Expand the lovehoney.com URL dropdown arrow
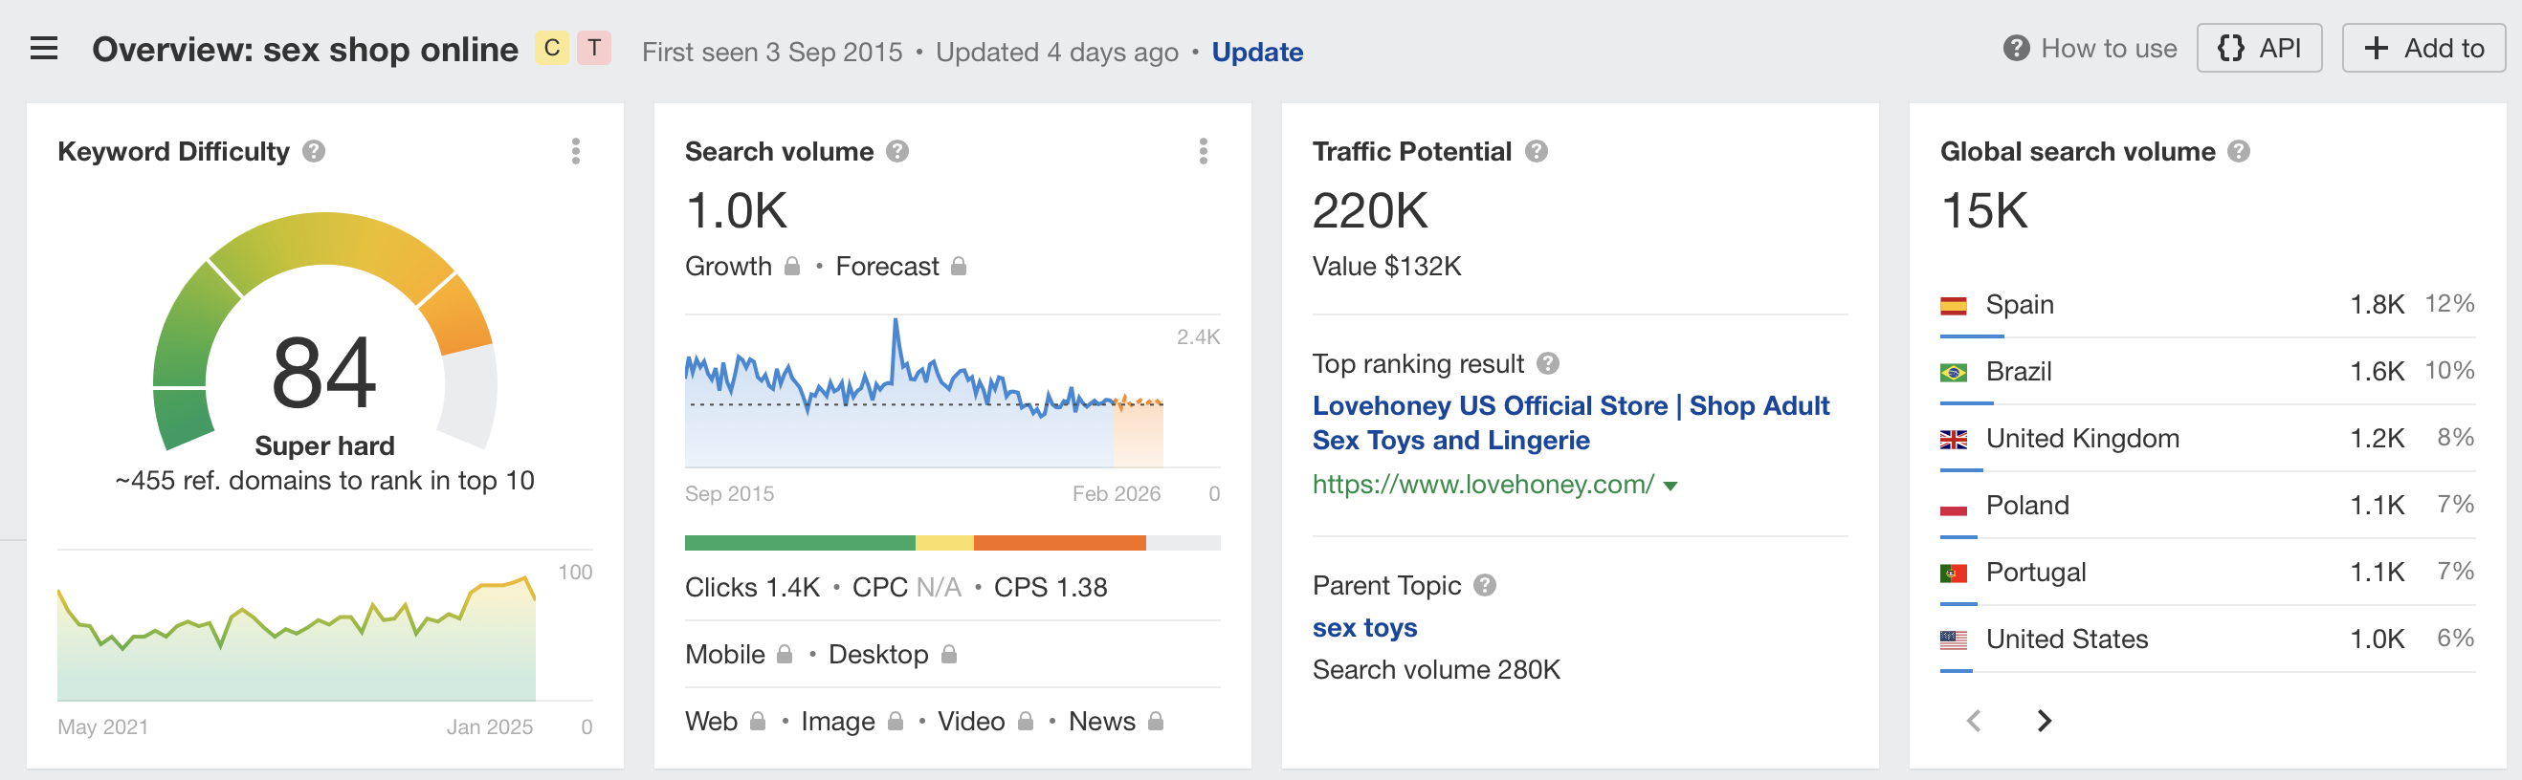 pyautogui.click(x=1670, y=487)
